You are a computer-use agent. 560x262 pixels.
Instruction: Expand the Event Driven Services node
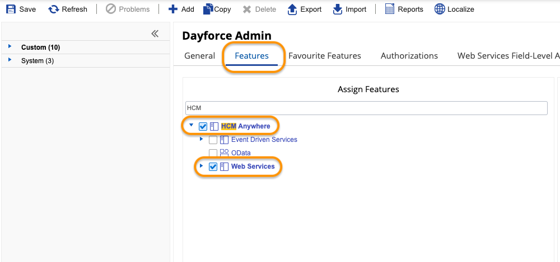(201, 139)
